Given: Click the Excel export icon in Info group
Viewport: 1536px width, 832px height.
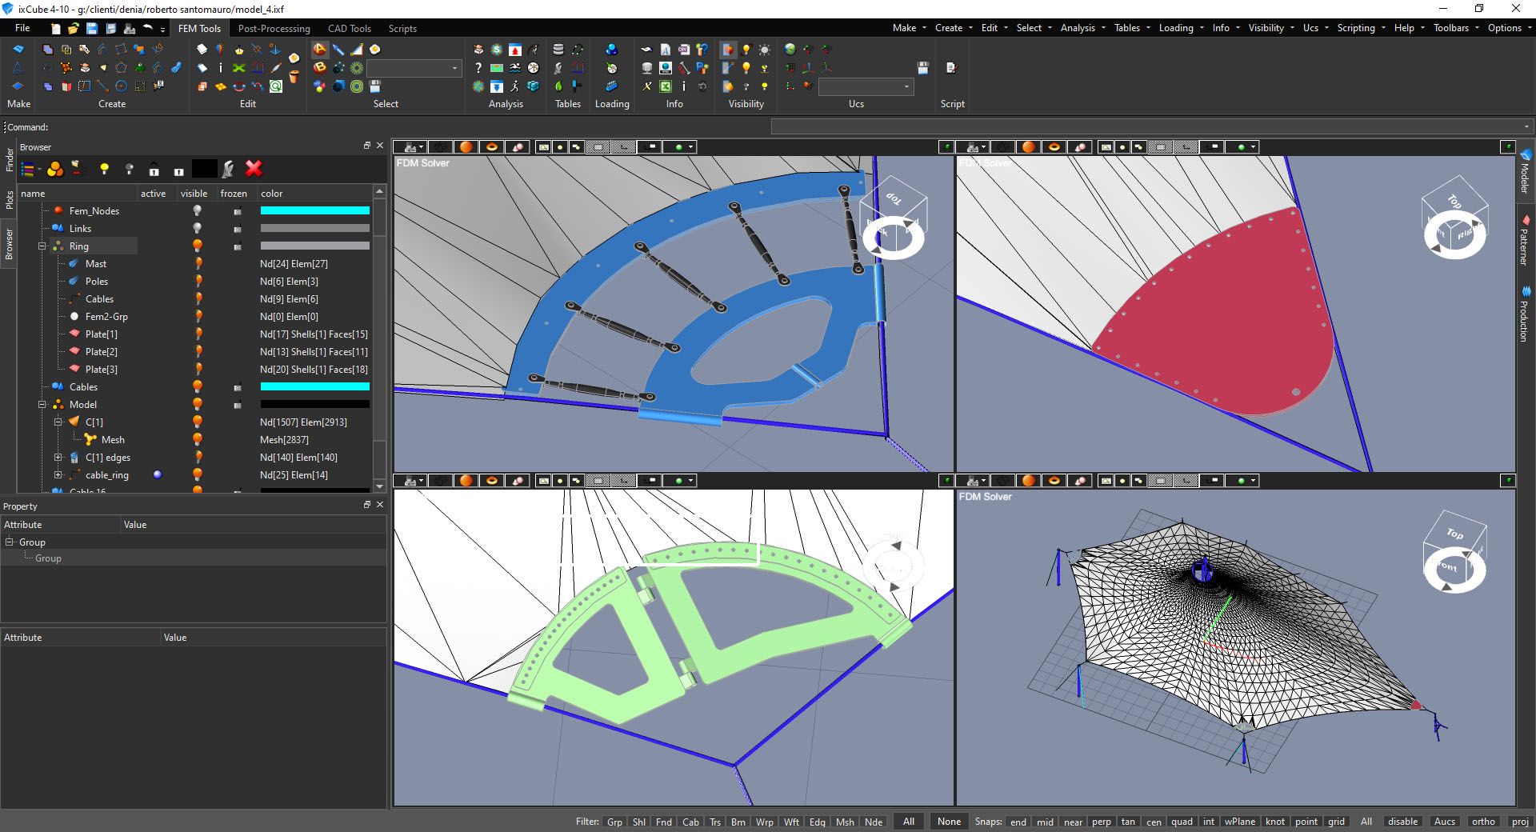Looking at the screenshot, I should (x=666, y=86).
